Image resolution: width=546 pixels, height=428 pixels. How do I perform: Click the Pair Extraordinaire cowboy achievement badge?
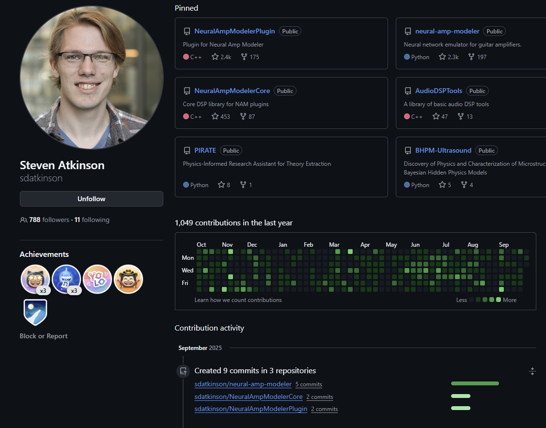pos(128,279)
